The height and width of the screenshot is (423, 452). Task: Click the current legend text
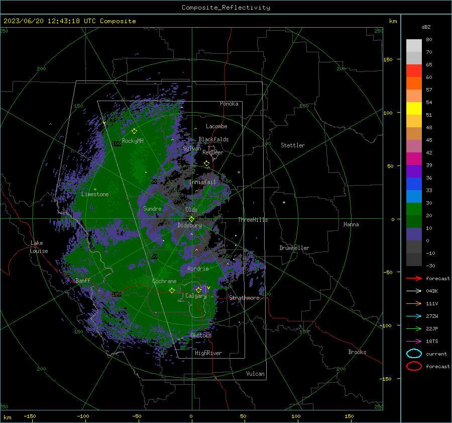[436, 354]
